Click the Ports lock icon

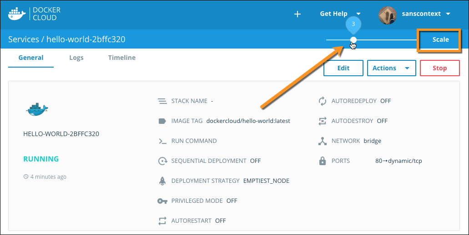(323, 161)
